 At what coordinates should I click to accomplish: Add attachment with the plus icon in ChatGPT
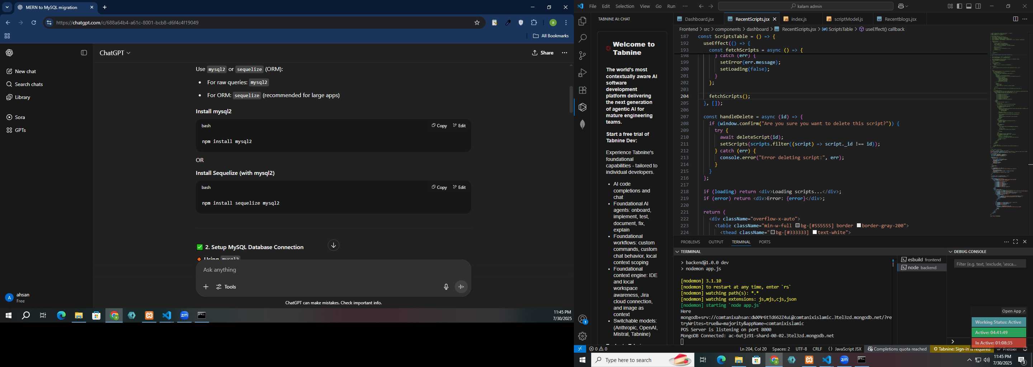coord(206,287)
